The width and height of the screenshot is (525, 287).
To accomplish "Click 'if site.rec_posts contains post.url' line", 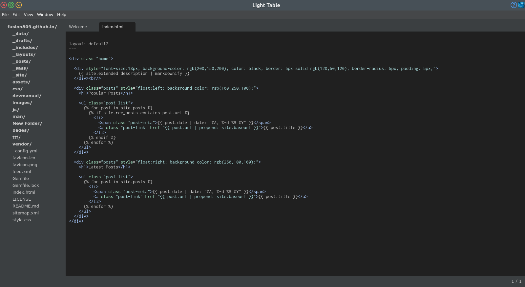I will tap(139, 113).
